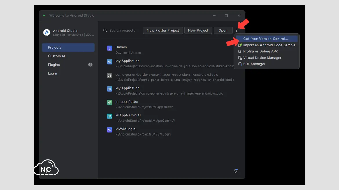Open the MVVMLogin project name

click(125, 129)
